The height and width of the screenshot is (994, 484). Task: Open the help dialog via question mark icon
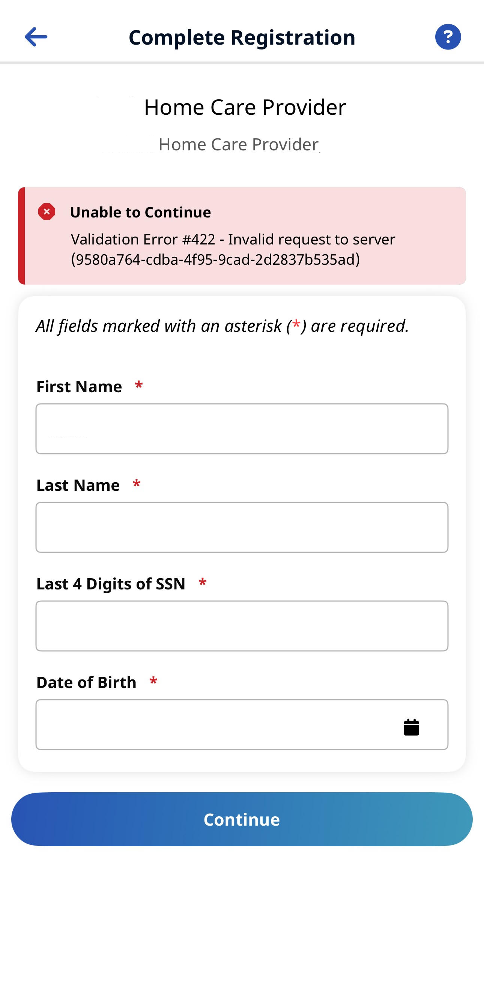[x=449, y=37]
